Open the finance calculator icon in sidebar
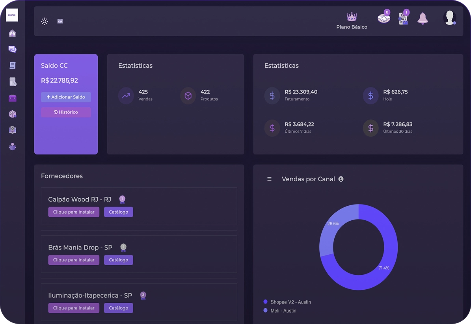The width and height of the screenshot is (471, 324). coord(12,82)
